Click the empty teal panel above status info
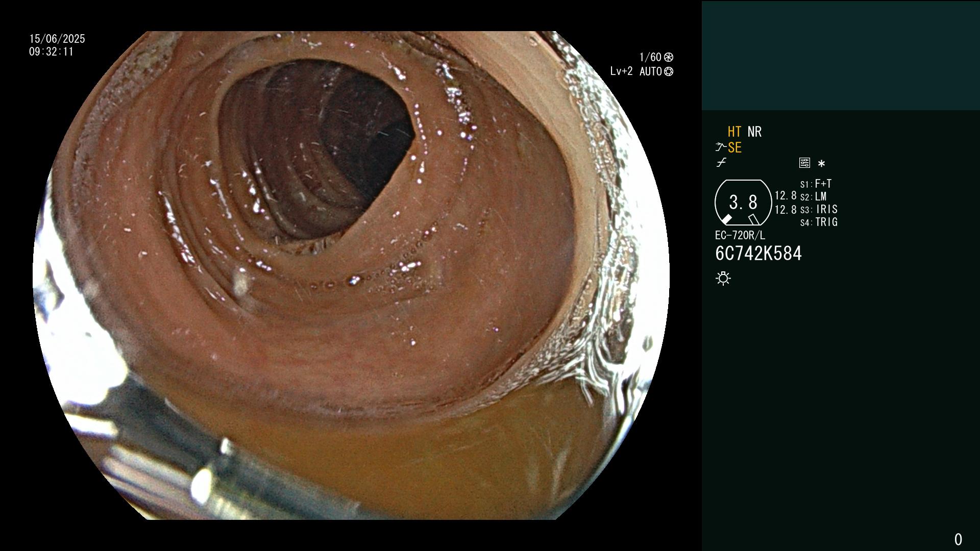The height and width of the screenshot is (551, 980). 841,55
